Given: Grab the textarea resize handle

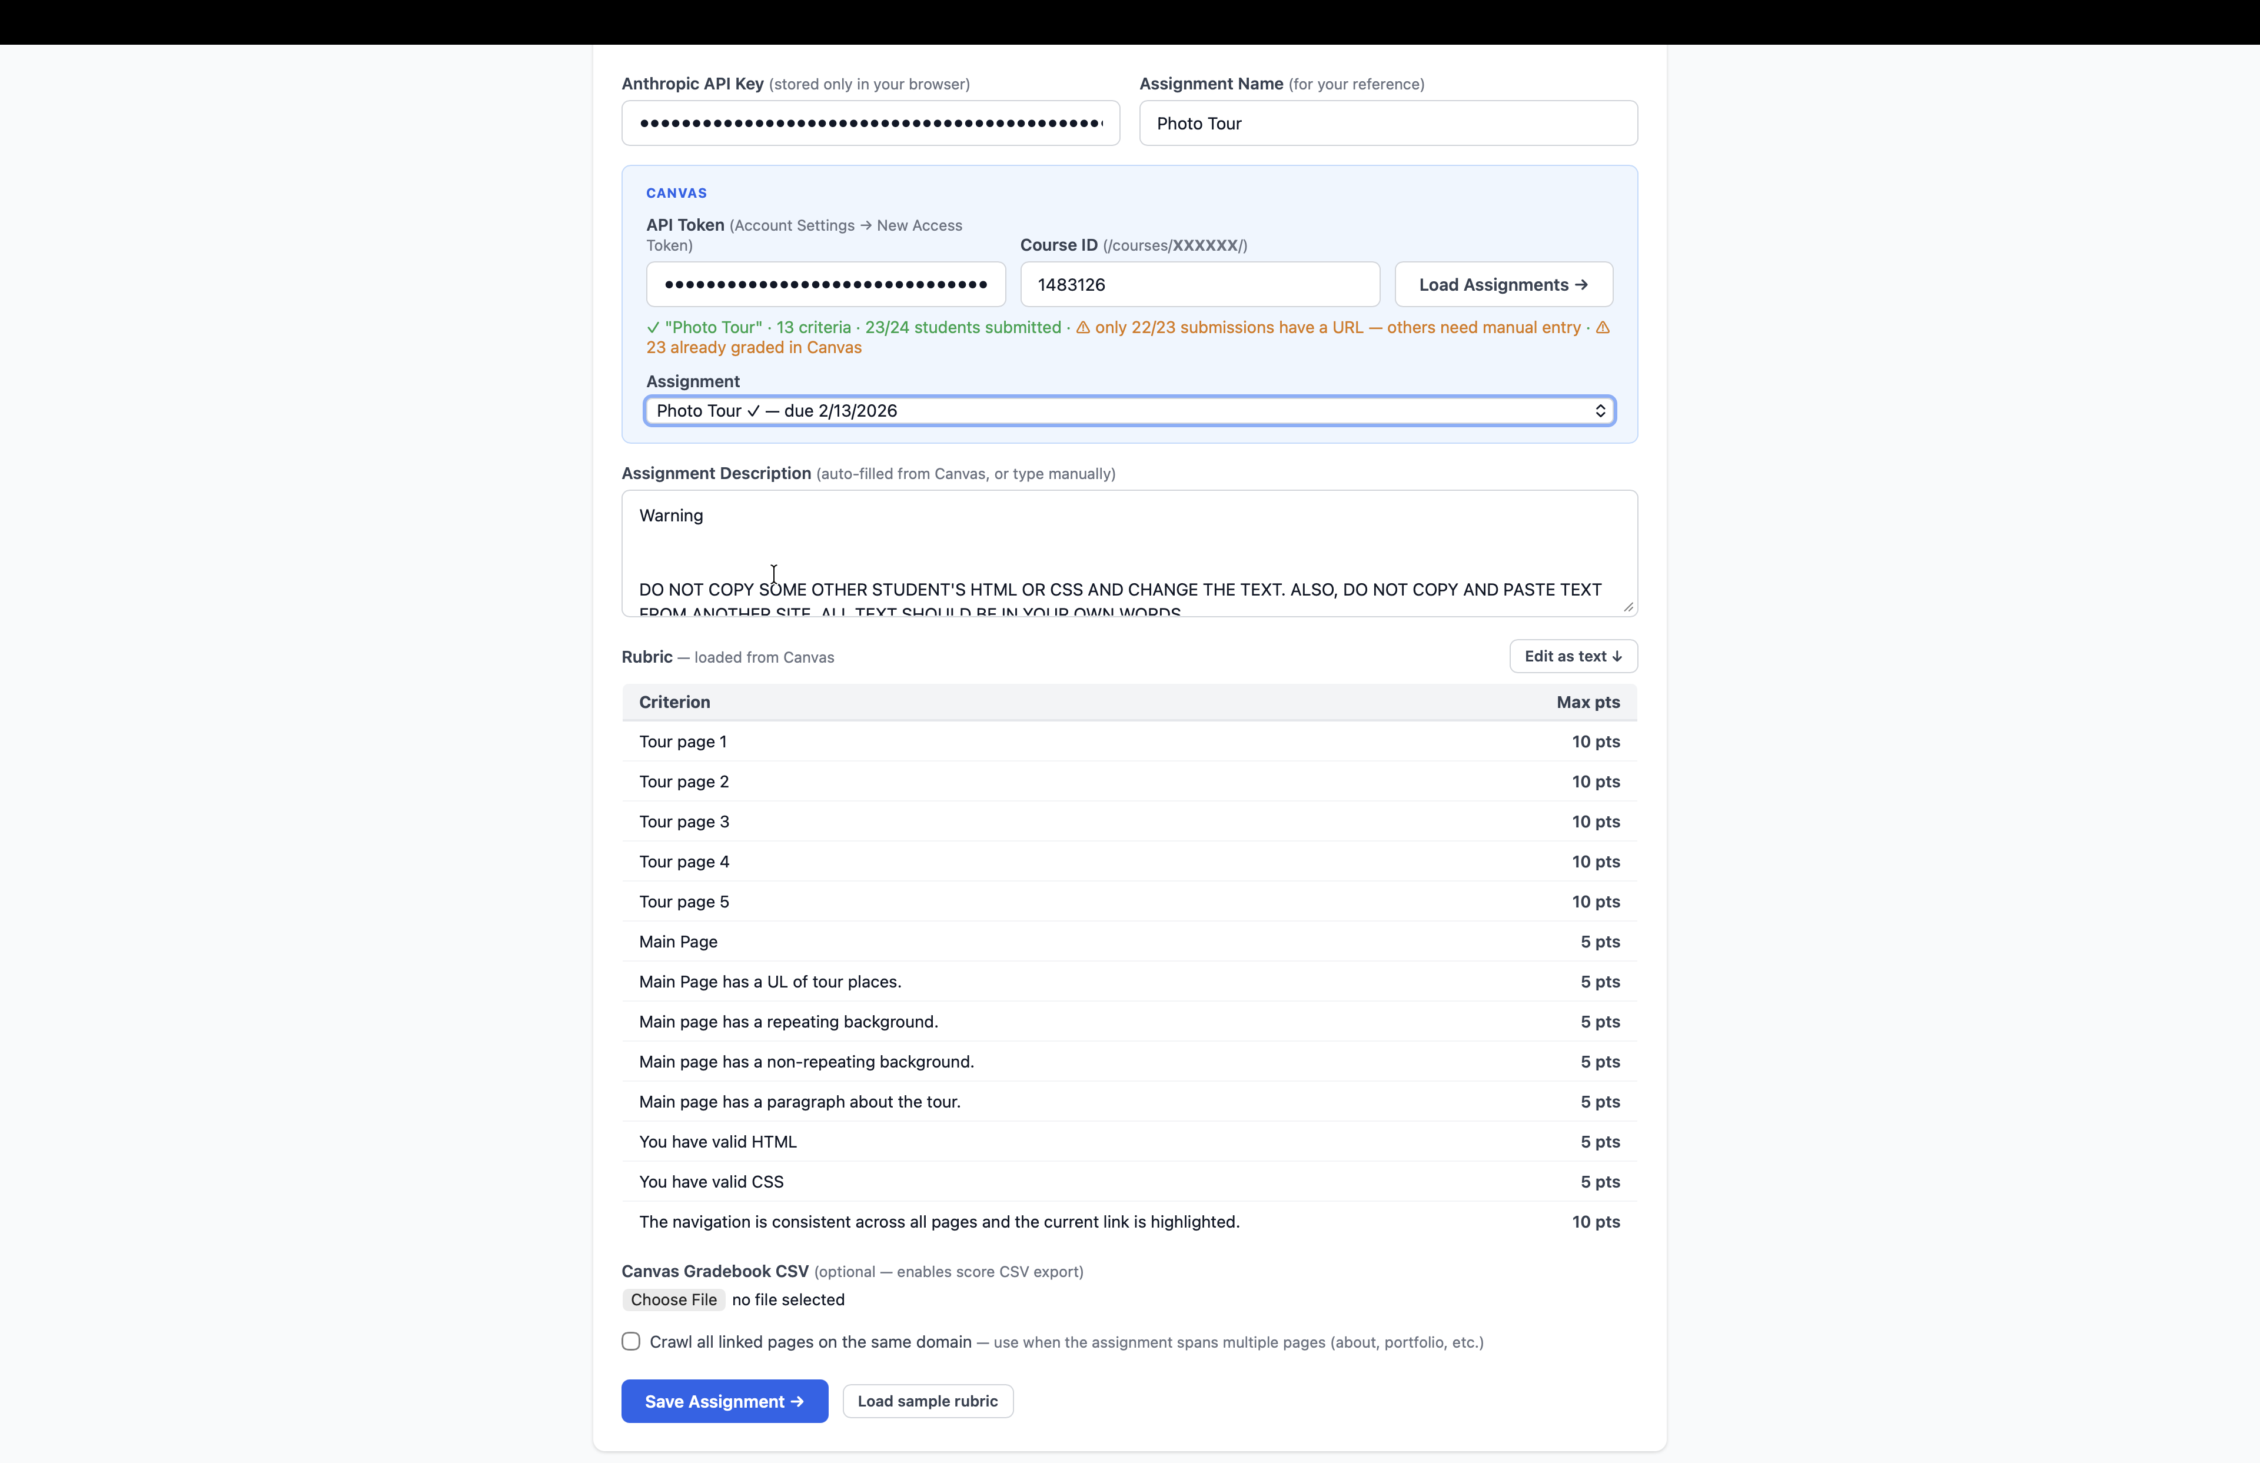Looking at the screenshot, I should click(x=1627, y=607).
